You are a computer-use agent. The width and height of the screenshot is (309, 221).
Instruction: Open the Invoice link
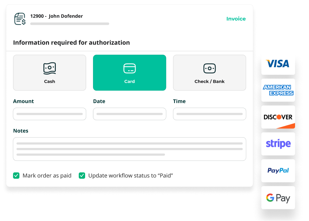236,19
